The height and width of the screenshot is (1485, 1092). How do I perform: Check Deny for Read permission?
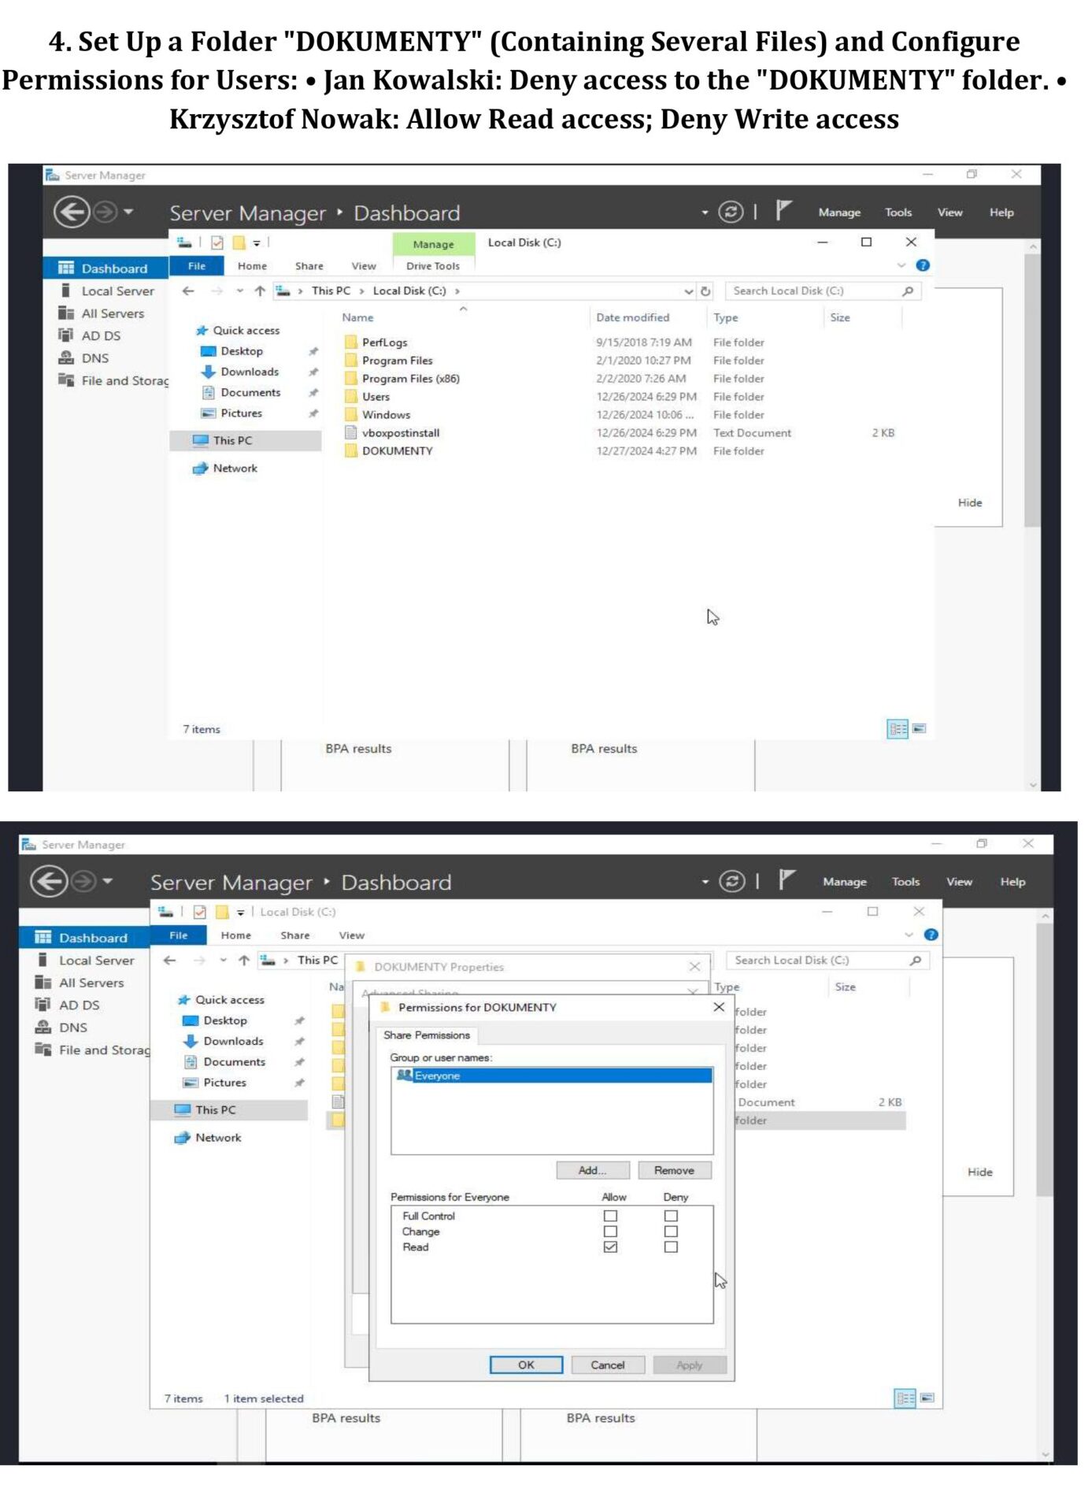(x=671, y=1247)
